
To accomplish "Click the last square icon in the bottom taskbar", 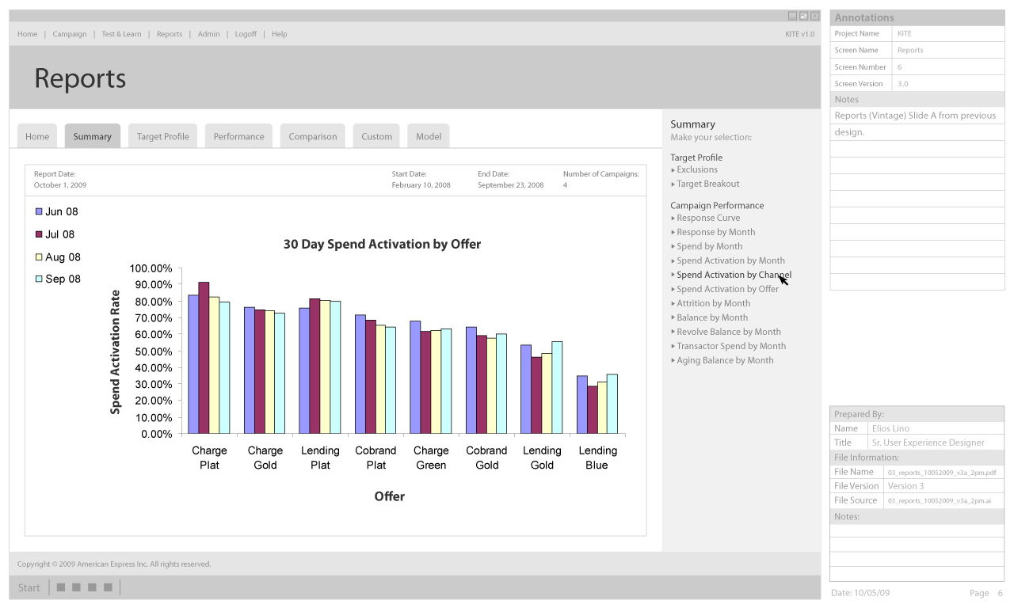I will pyautogui.click(x=108, y=587).
